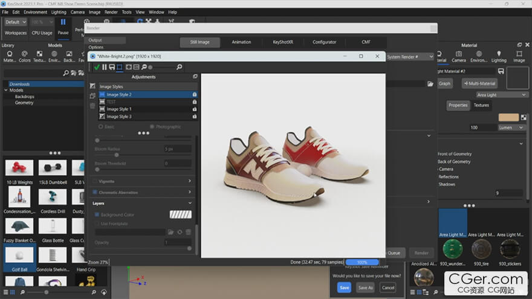This screenshot has width=532, height=299.
Task: Toggle the Vignette checkbox
Action: point(95,181)
